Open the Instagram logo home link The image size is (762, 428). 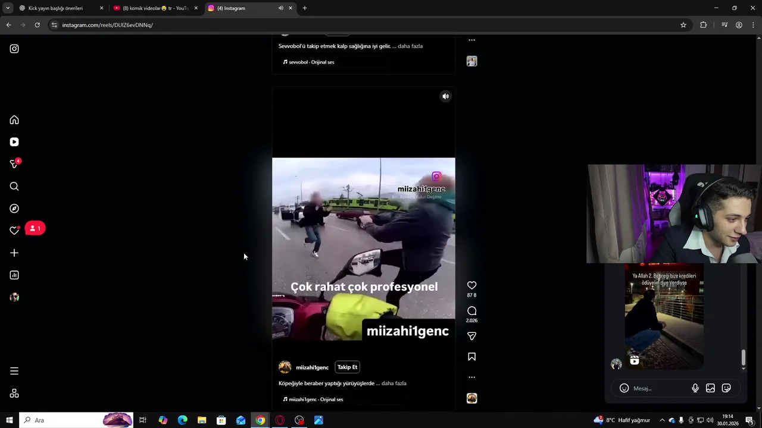pyautogui.click(x=14, y=49)
